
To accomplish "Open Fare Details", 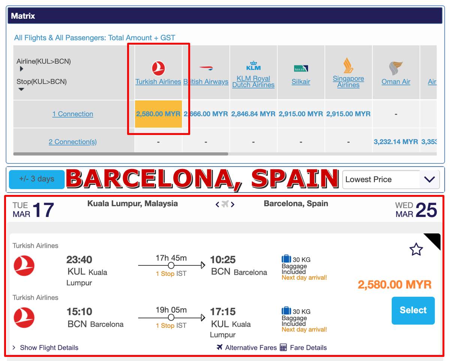I will pyautogui.click(x=308, y=348).
